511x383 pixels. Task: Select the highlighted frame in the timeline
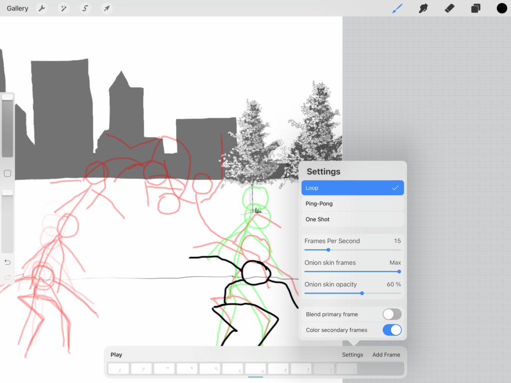[x=255, y=369]
